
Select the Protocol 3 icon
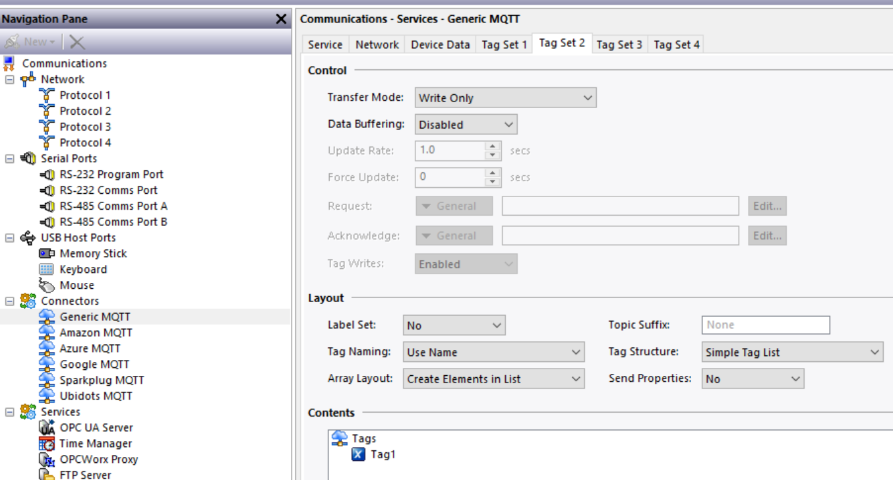[46, 127]
